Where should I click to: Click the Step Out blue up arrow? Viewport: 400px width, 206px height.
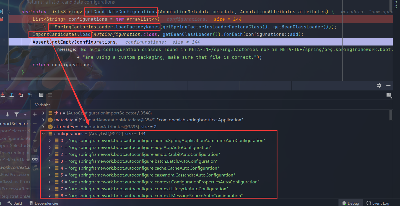[12, 95]
